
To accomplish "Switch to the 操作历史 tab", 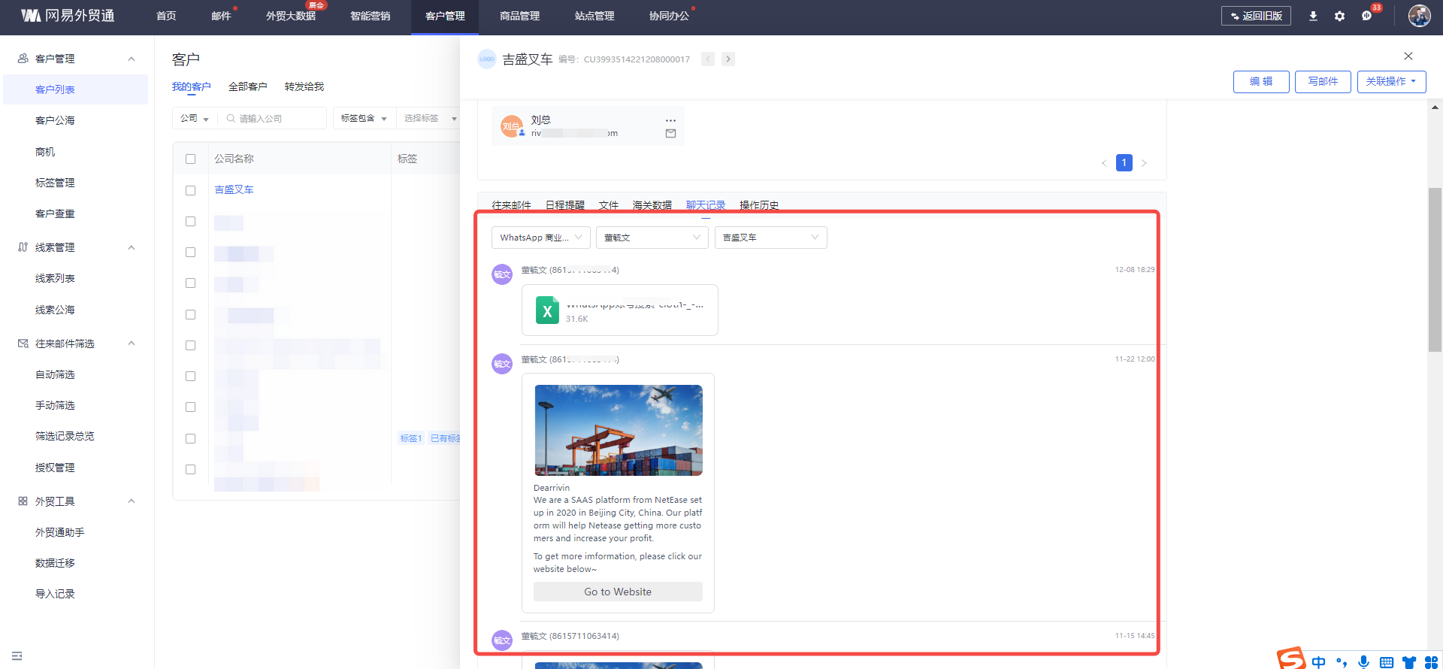I will tap(759, 204).
